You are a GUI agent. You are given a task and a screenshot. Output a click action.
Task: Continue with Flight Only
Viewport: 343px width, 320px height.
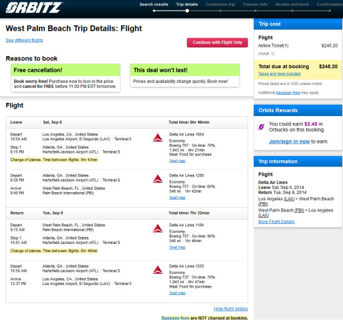click(217, 42)
